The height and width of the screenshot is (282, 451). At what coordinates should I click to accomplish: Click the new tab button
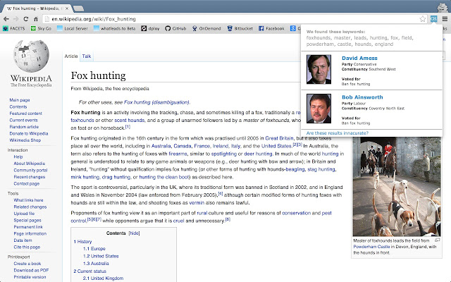click(x=78, y=8)
